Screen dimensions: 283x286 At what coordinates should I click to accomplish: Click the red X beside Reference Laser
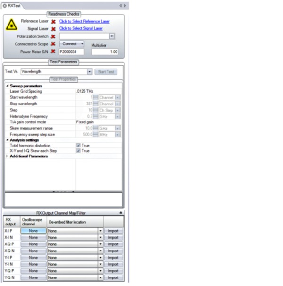53,22
